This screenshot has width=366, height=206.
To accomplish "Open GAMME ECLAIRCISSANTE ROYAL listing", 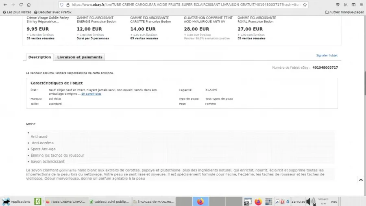I will pos(257,20).
